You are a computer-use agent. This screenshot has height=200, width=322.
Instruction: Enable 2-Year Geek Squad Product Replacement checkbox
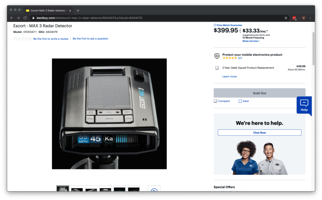[x=217, y=68]
